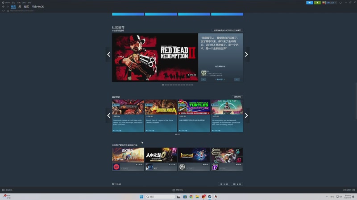357x200 pixels.
Task: Open the No Man's Sky Remnant update card
Action: point(227,116)
